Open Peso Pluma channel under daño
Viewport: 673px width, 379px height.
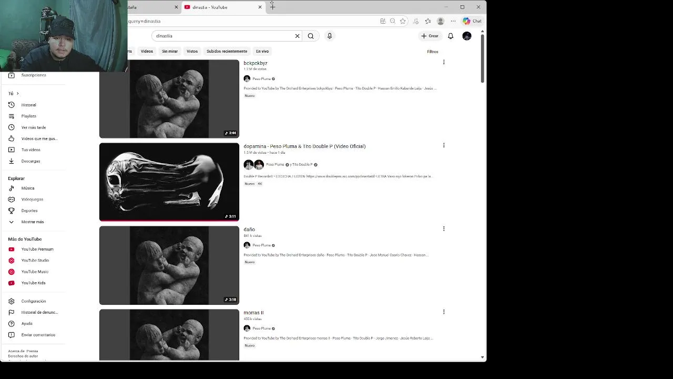coord(261,245)
